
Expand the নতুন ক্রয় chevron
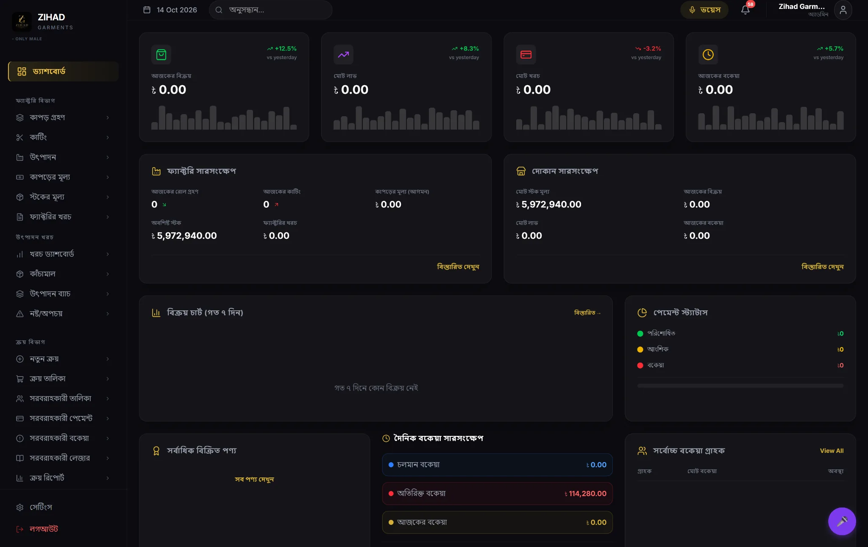(x=108, y=359)
